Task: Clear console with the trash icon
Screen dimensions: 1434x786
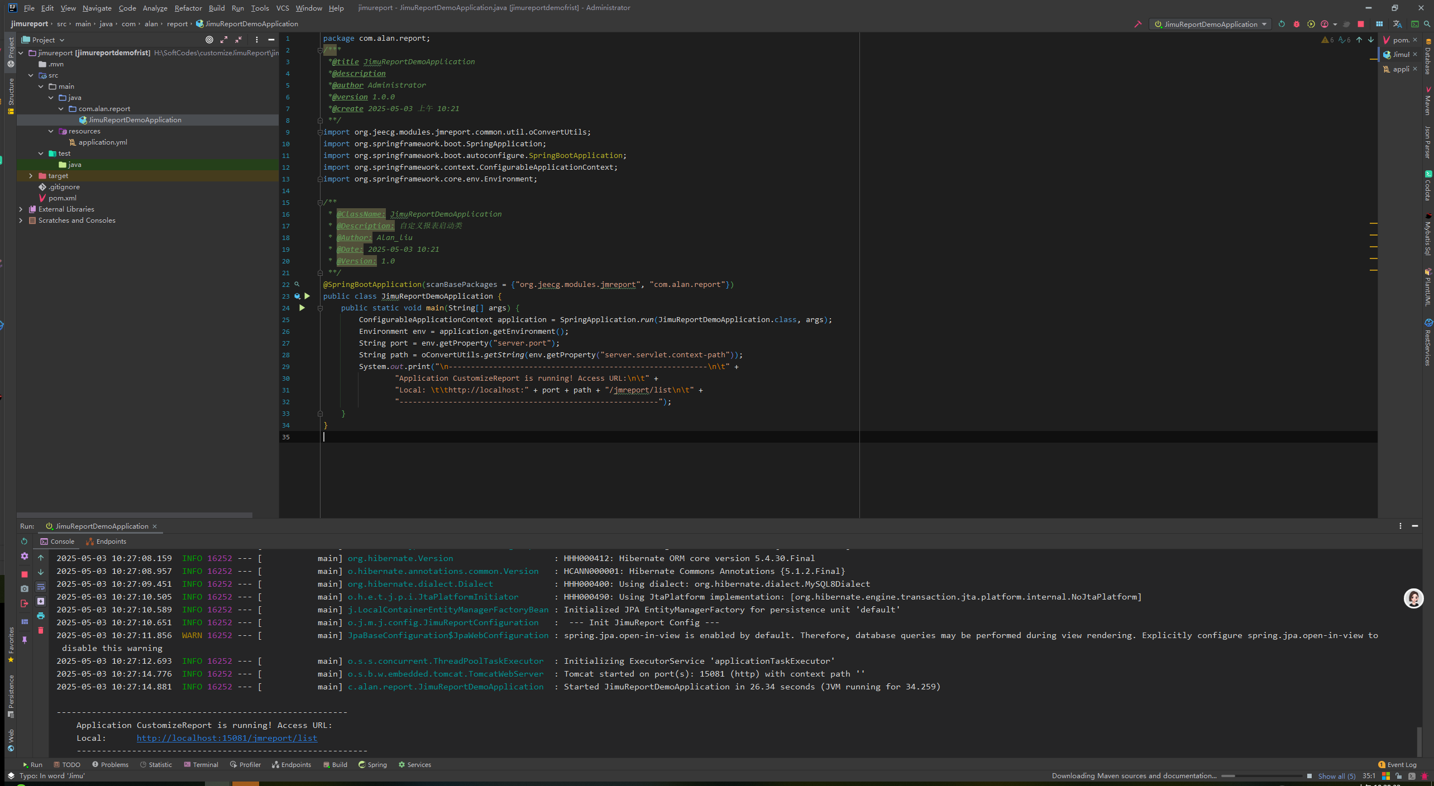Action: pyautogui.click(x=41, y=630)
